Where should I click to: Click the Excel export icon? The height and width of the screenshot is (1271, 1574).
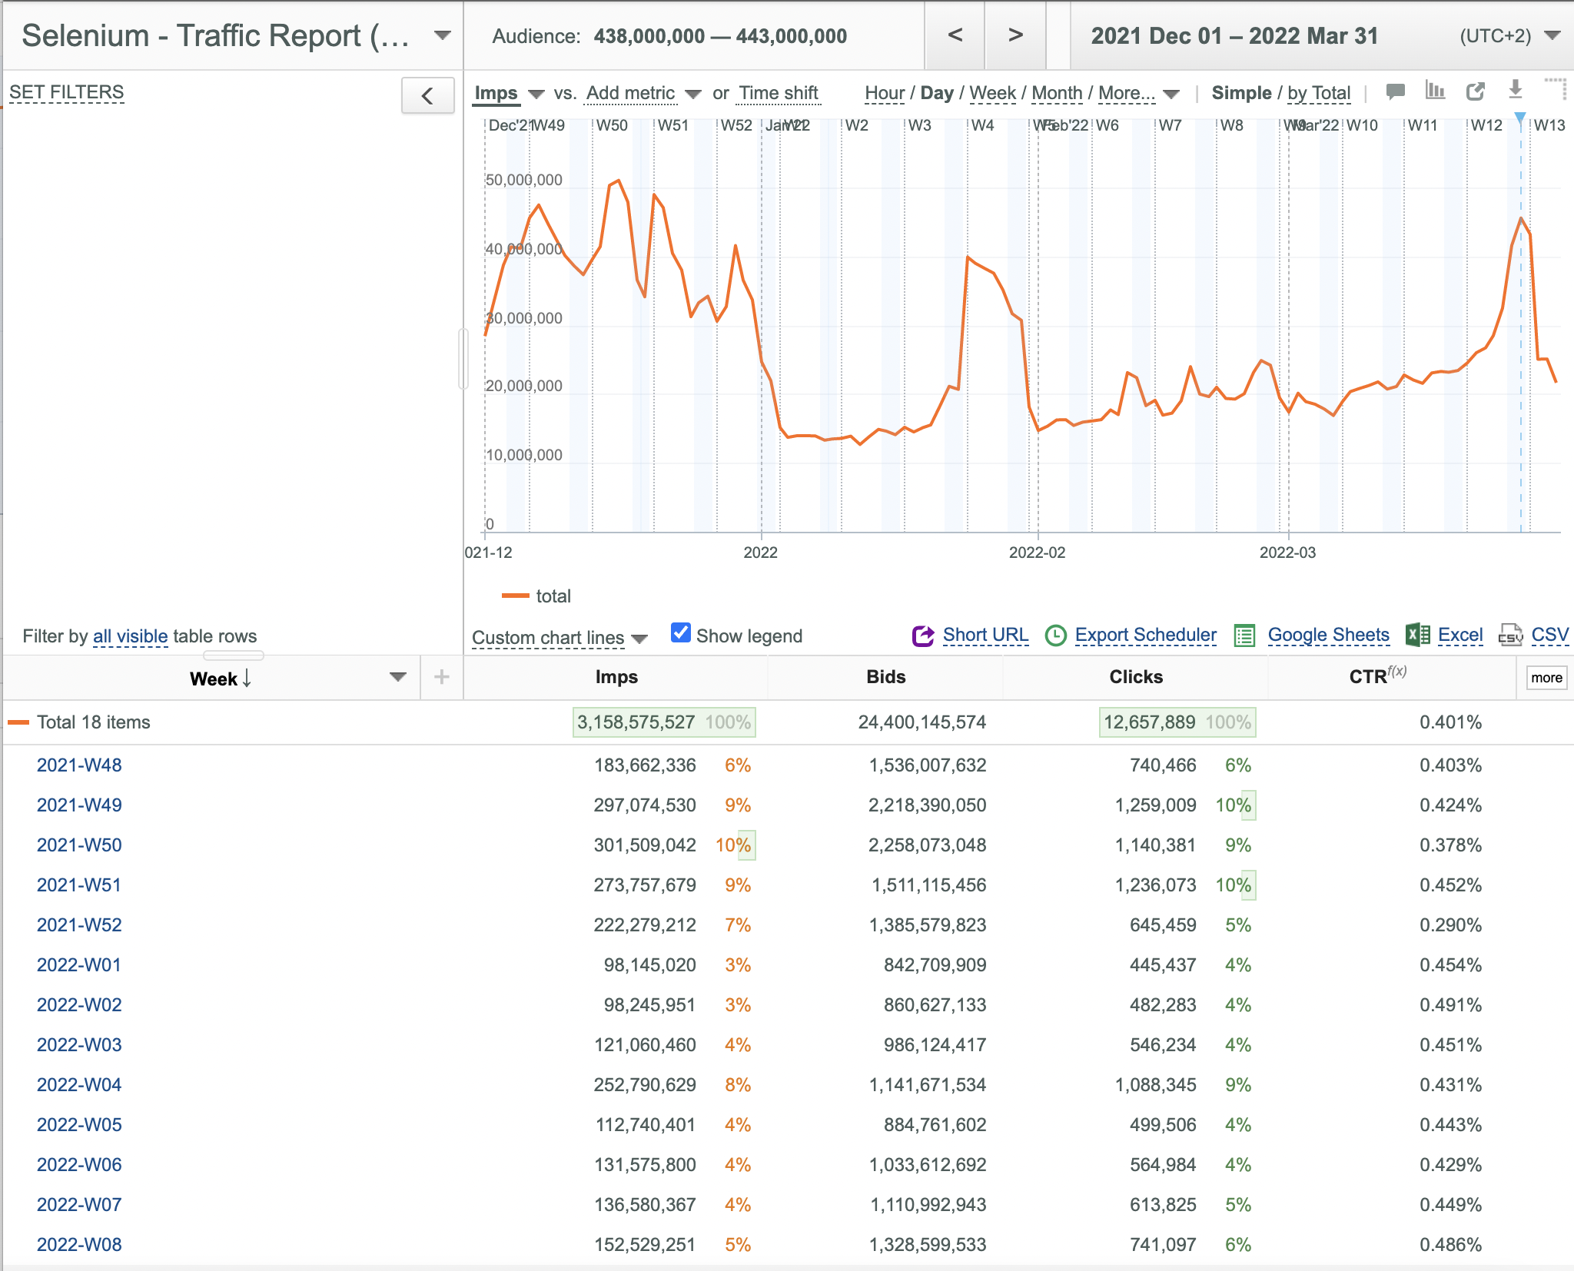1418,635
